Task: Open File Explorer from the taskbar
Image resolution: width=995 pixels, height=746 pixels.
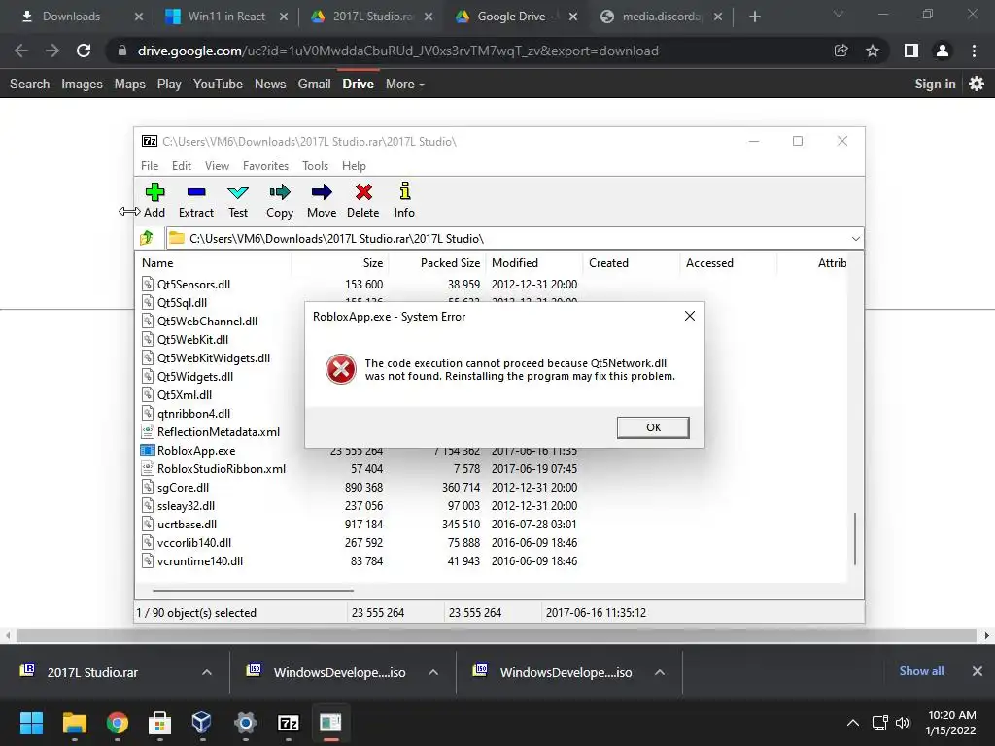Action: click(x=74, y=723)
